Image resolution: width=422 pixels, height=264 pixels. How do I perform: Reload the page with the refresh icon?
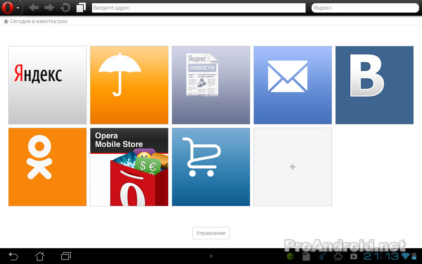pos(65,8)
